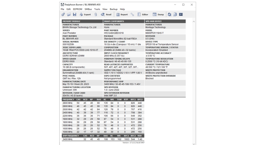Click the part number BL.9BWWR.400 value

[70, 39]
